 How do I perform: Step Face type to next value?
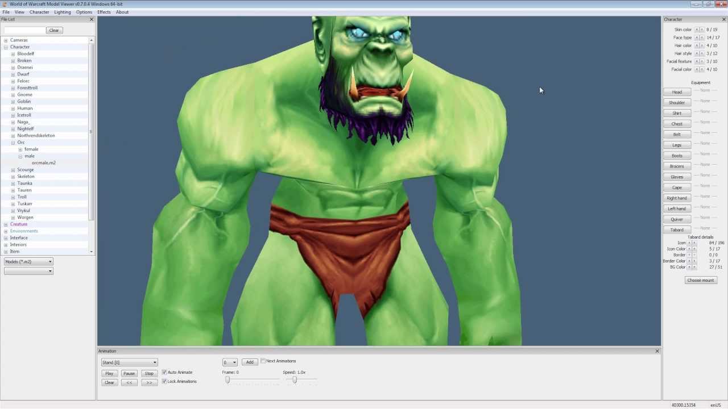(702, 37)
